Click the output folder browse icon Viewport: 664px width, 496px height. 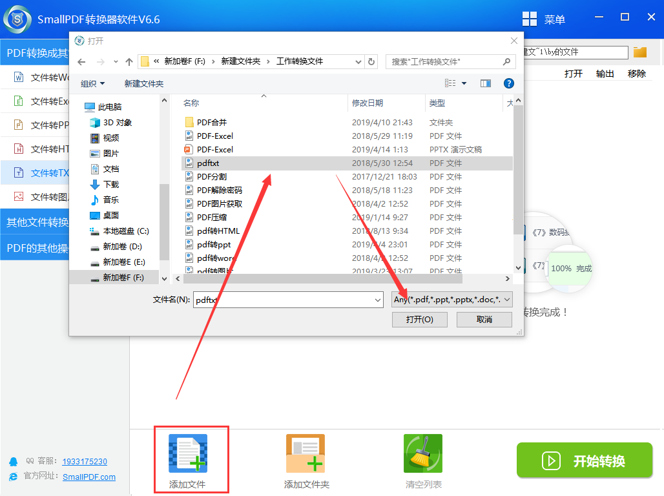[640, 52]
